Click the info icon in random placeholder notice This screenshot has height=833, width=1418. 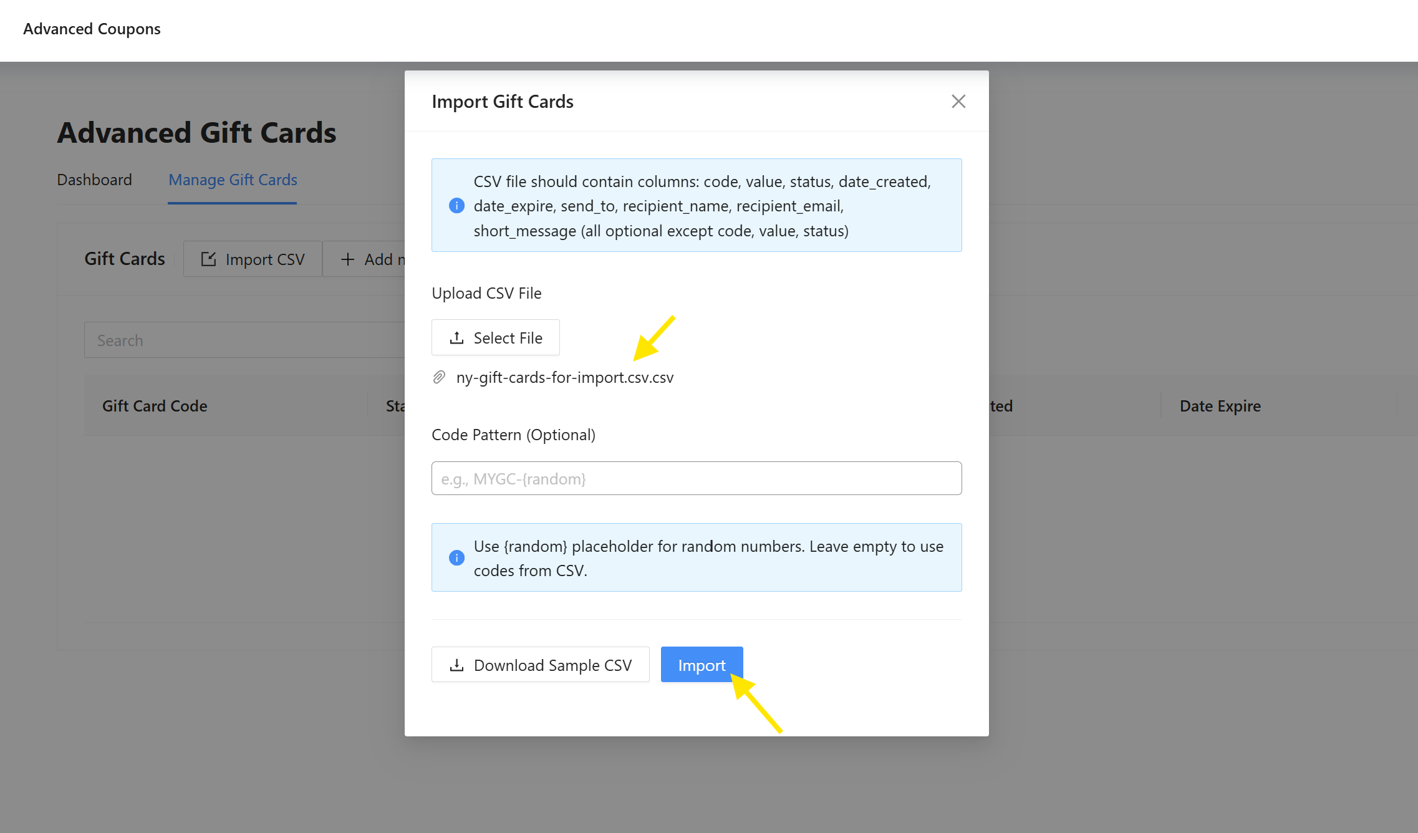click(x=456, y=558)
